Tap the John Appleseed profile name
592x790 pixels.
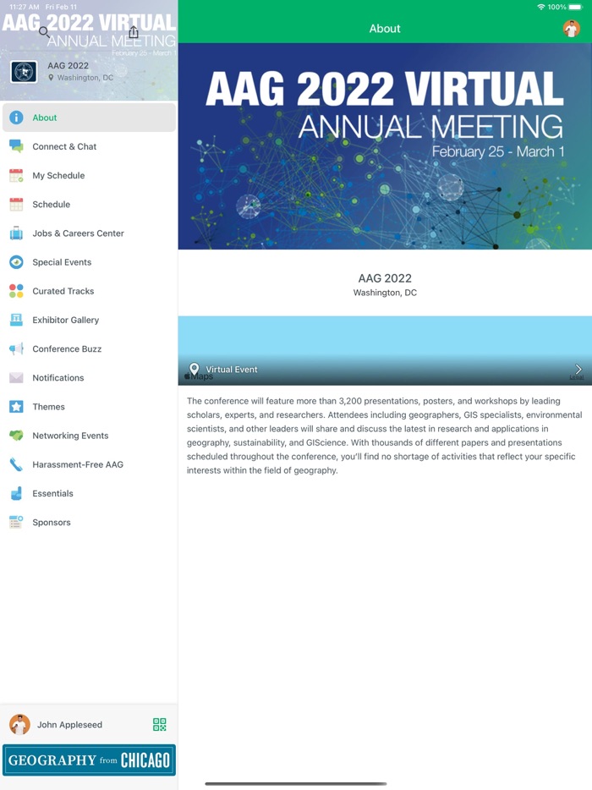pyautogui.click(x=69, y=725)
